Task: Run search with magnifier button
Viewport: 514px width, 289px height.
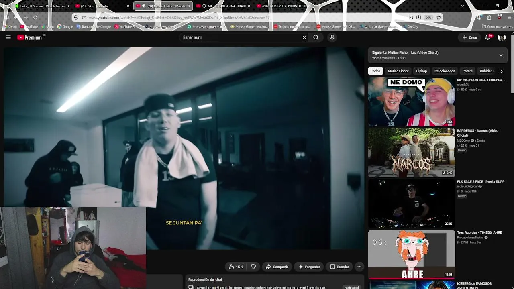Action: (x=316, y=37)
